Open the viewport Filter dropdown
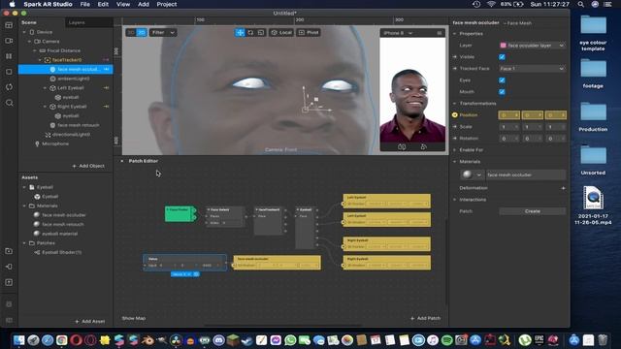This screenshot has width=621, height=349. click(x=163, y=32)
